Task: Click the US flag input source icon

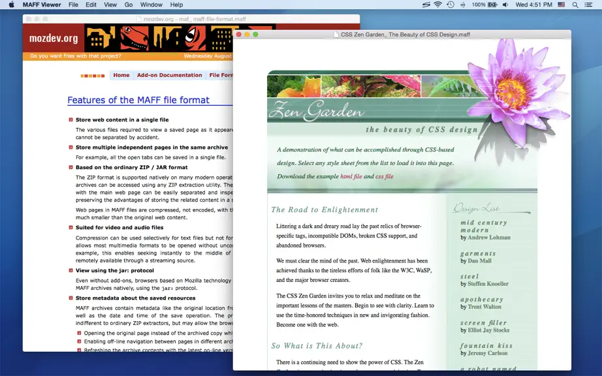Action: (x=562, y=5)
